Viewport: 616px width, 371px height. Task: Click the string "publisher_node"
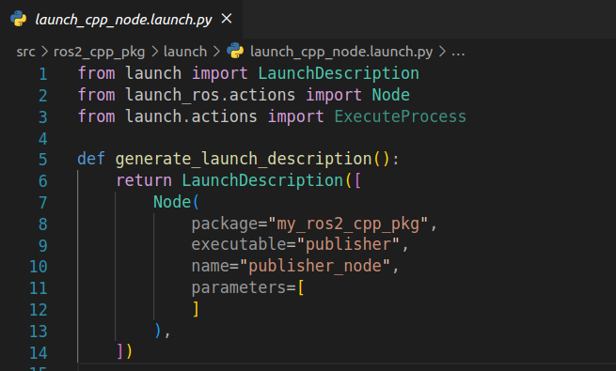point(315,267)
